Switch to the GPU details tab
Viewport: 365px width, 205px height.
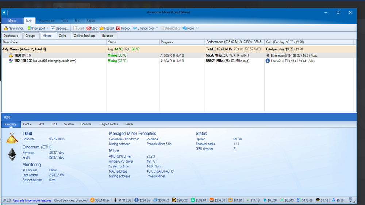(x=41, y=124)
